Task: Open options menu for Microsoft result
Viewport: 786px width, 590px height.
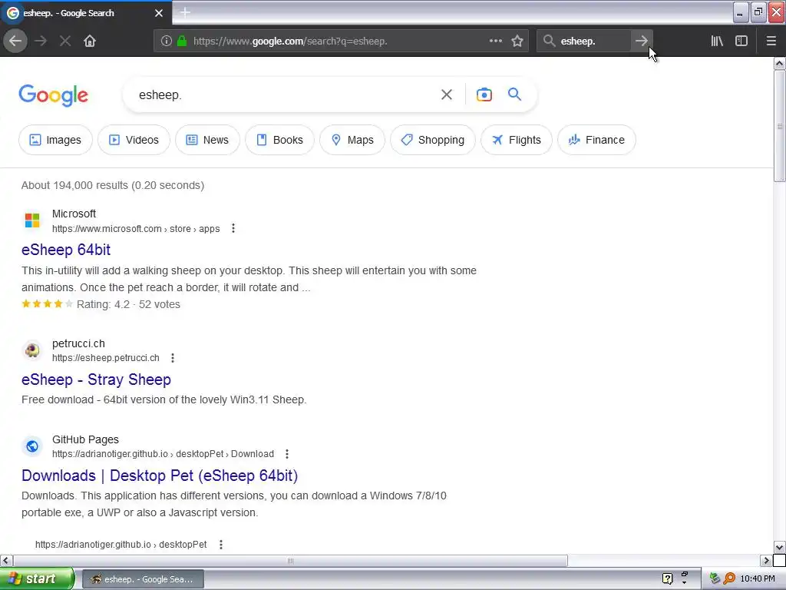Action: (233, 229)
